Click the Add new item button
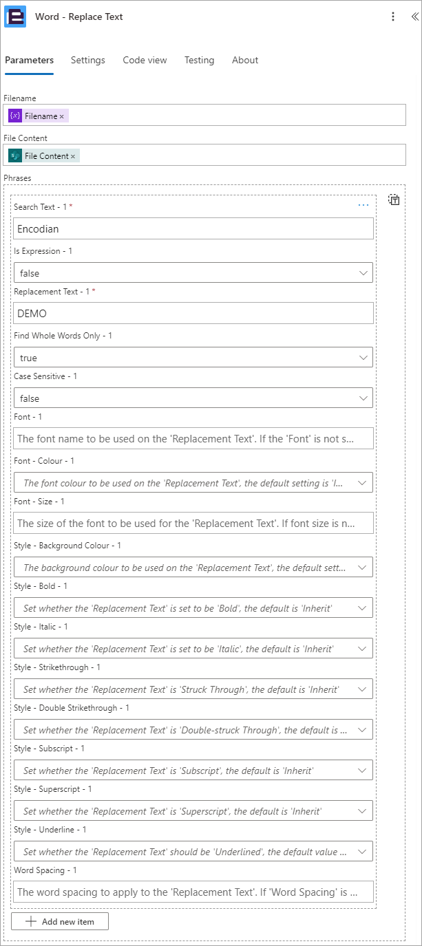 [60, 921]
